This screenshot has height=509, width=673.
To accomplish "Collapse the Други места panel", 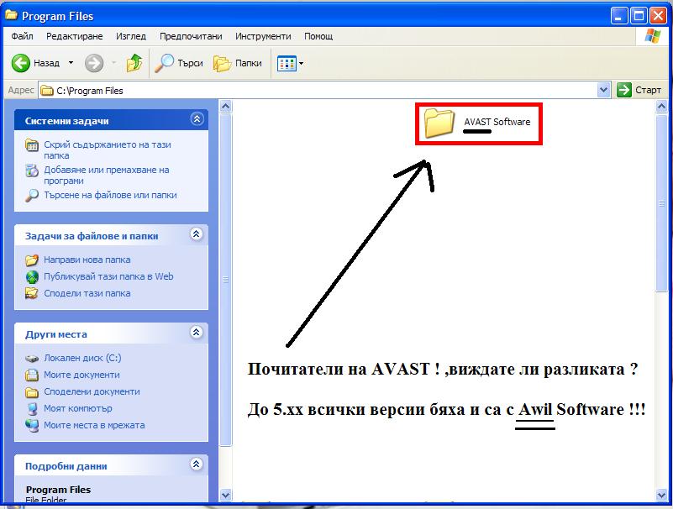I will point(196,332).
